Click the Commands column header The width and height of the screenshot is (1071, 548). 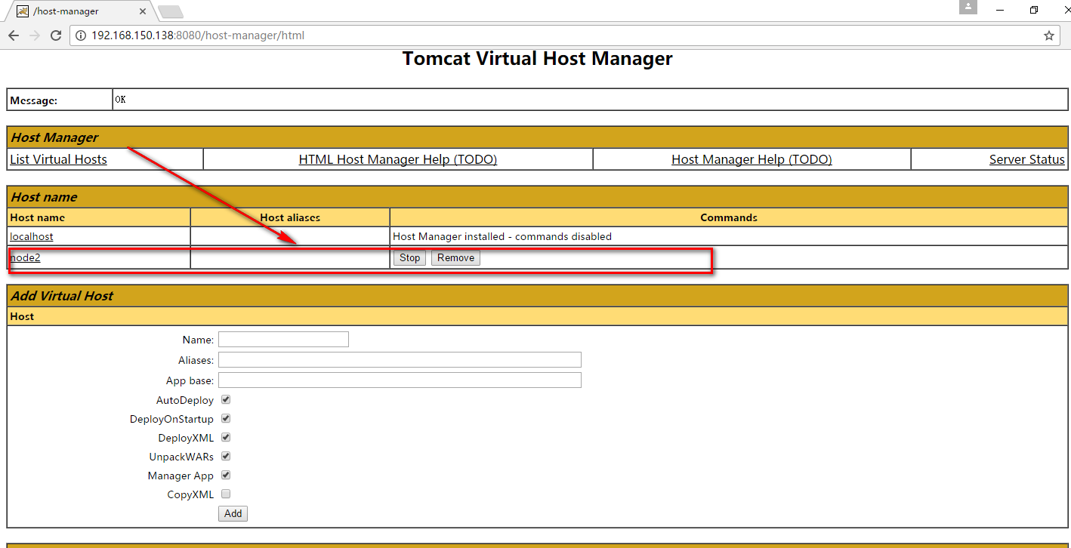tap(729, 217)
